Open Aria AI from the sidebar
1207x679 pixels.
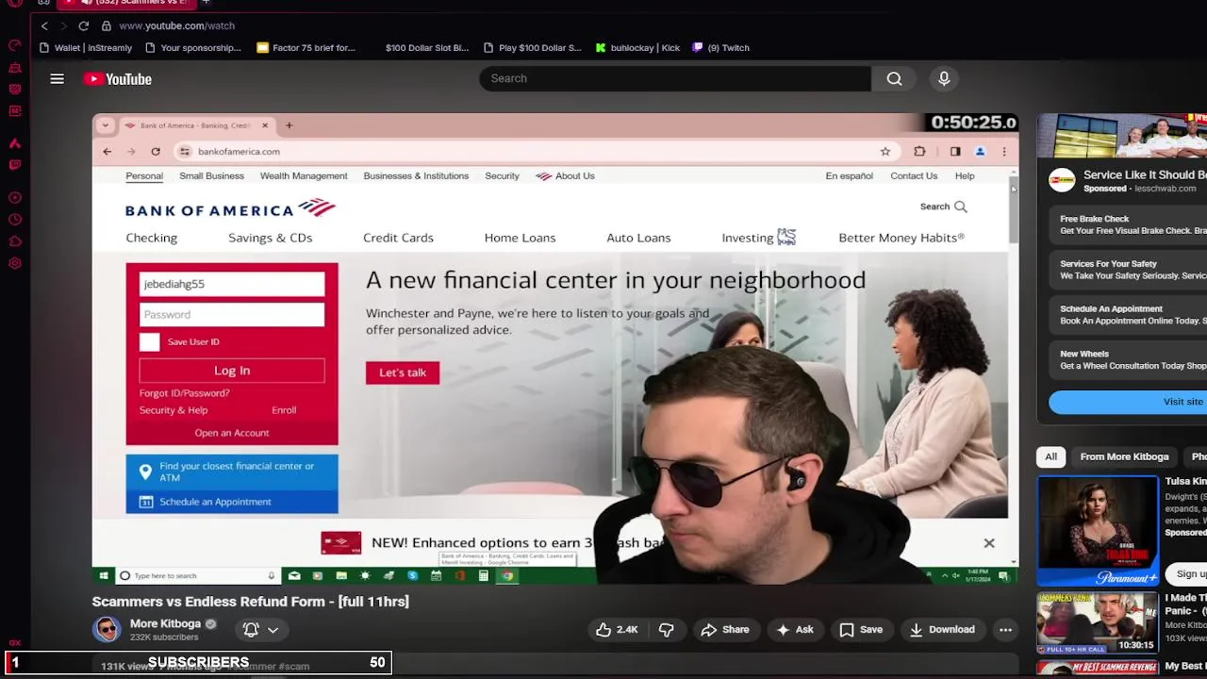coord(15,143)
